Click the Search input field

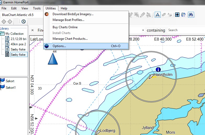[186, 30]
